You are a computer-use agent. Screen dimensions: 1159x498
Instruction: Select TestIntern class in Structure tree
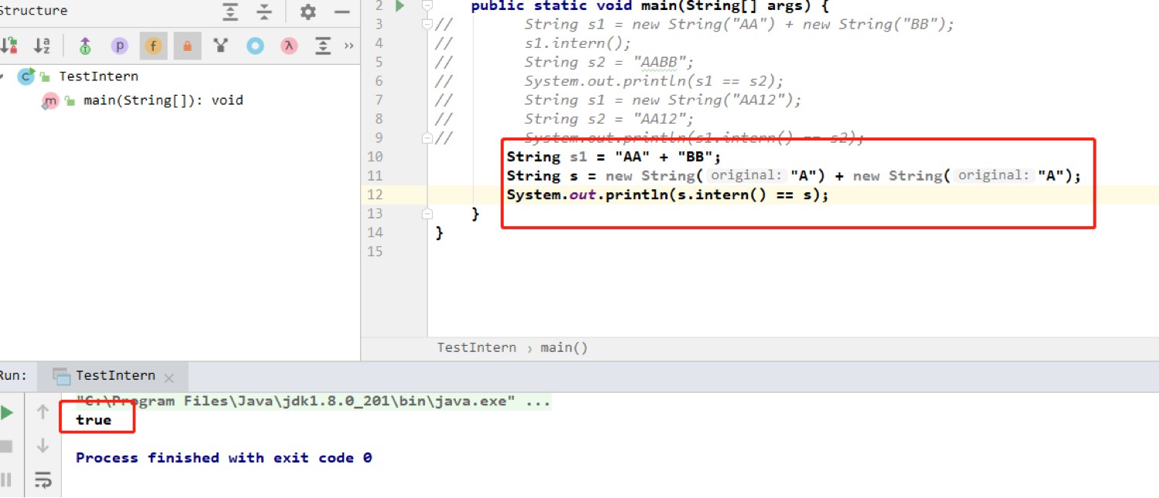point(98,76)
